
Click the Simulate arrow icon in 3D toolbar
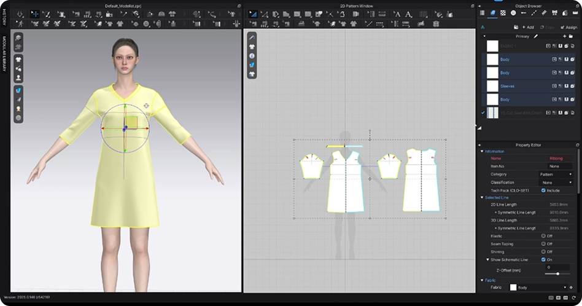tap(20, 14)
